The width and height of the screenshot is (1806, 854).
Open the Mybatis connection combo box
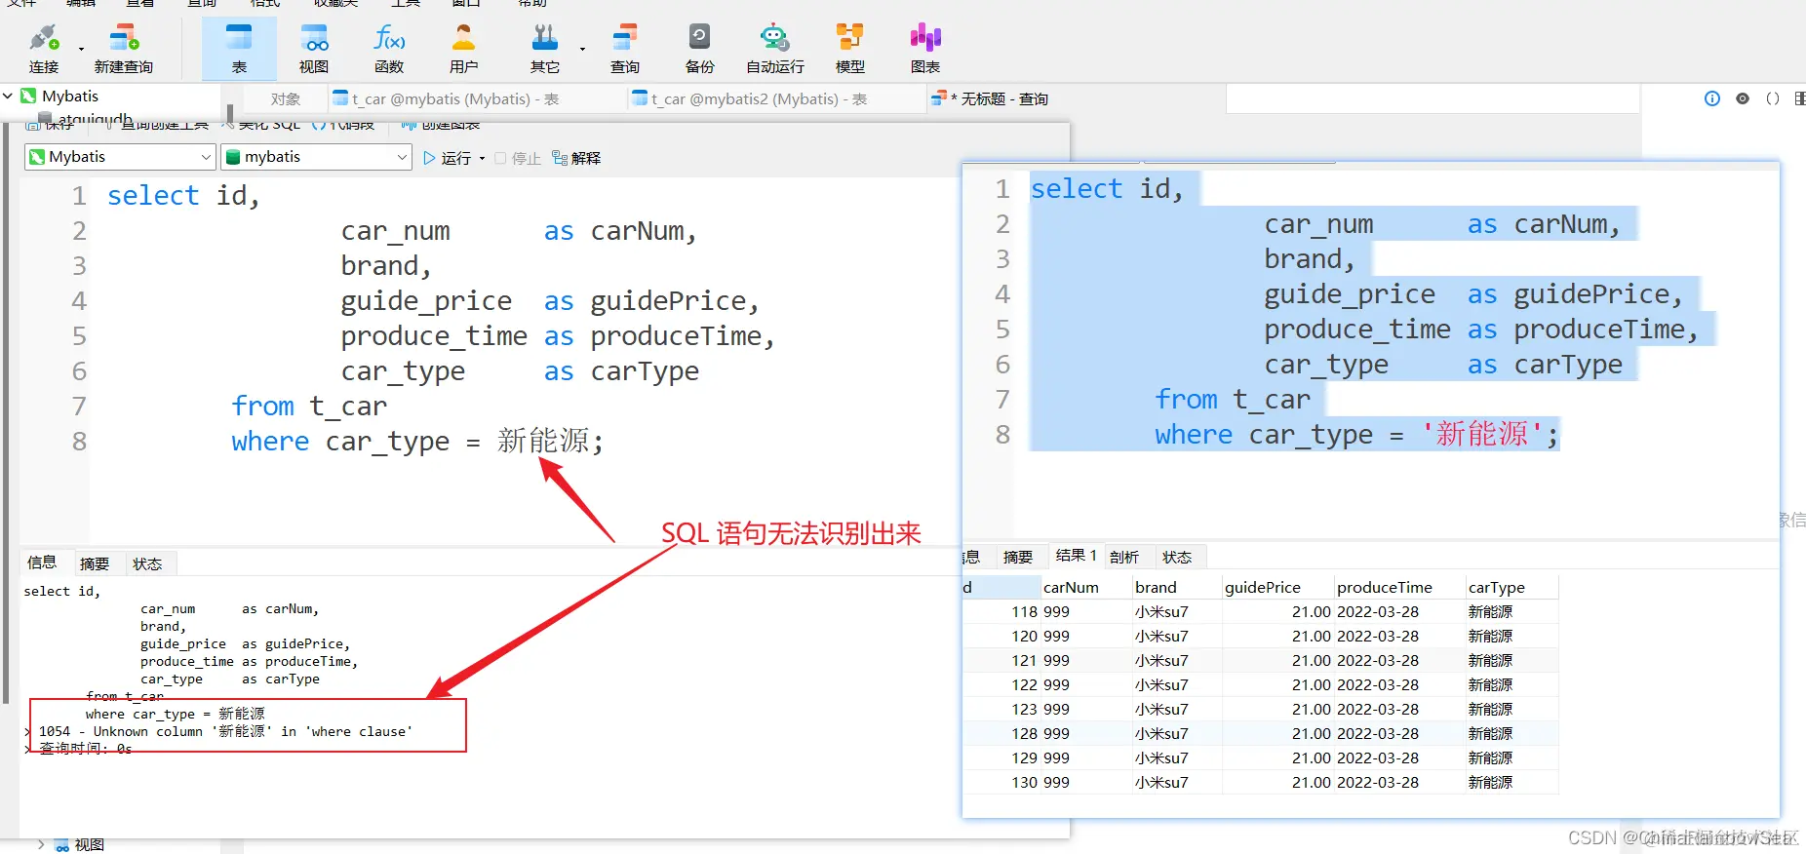[120, 157]
